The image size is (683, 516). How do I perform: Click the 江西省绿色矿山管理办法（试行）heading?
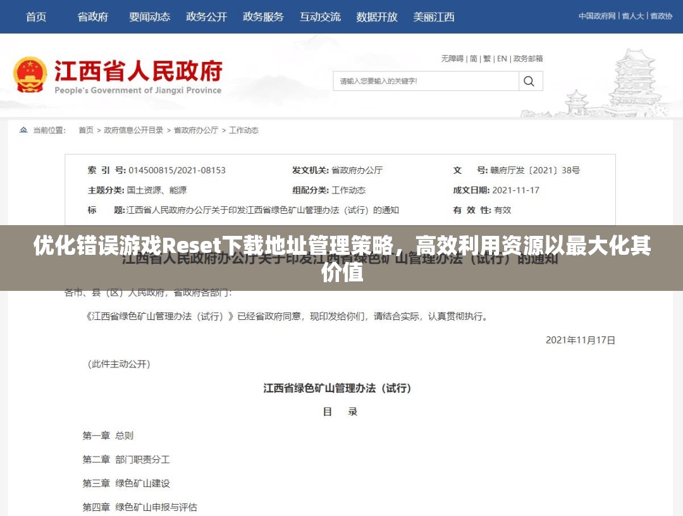coord(337,388)
